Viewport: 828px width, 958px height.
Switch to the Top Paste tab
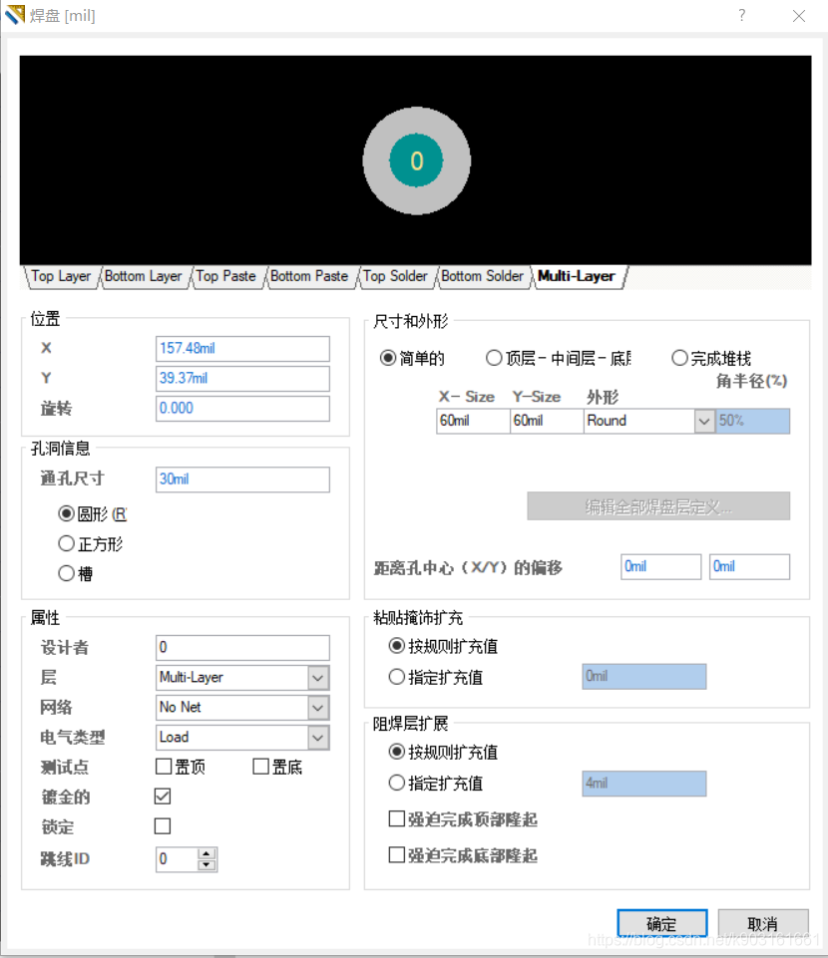226,276
